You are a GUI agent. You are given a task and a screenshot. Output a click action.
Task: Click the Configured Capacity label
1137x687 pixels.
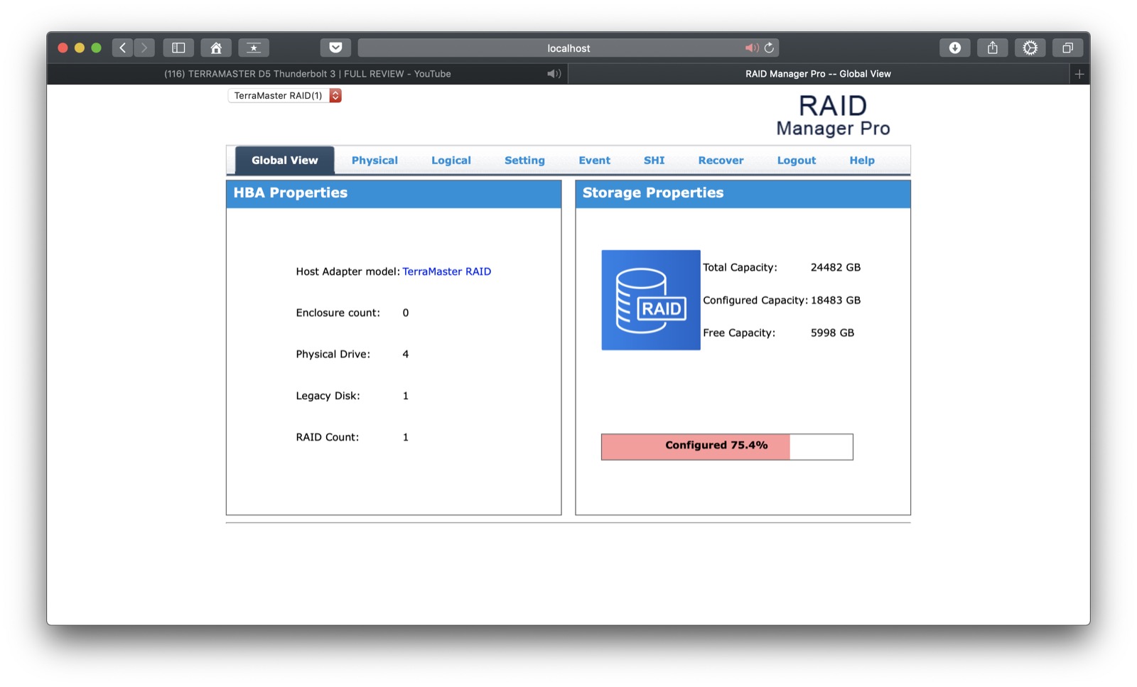click(x=755, y=301)
